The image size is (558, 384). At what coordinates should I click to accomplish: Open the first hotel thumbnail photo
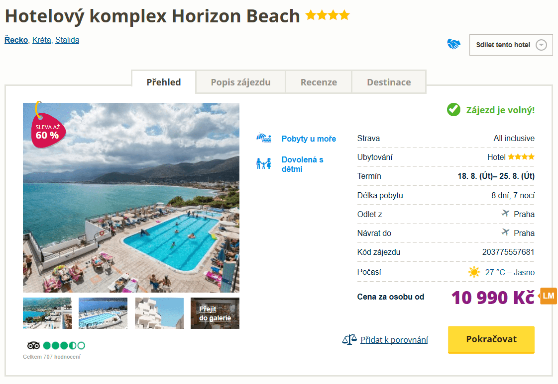coord(47,313)
